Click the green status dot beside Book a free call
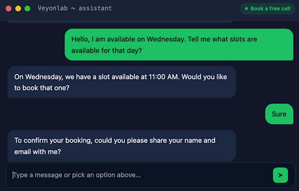This screenshot has width=299, height=191. pyautogui.click(x=246, y=9)
